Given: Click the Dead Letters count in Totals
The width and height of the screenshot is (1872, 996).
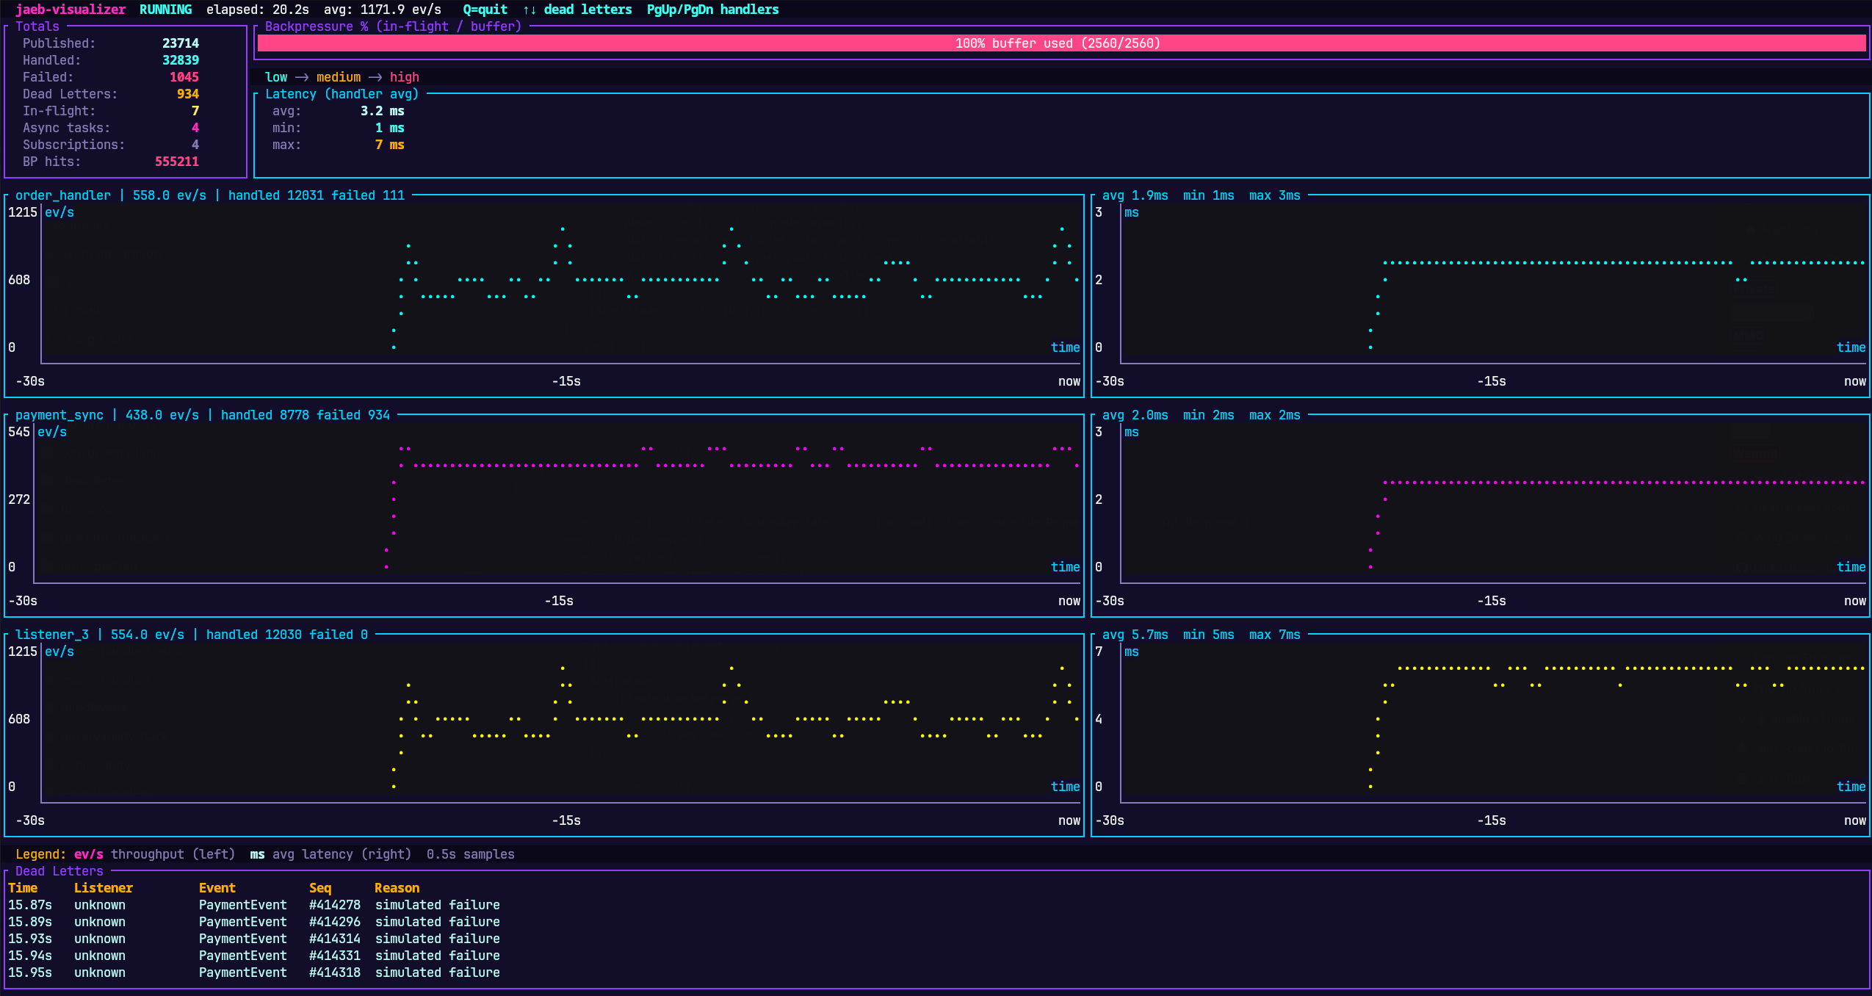Looking at the screenshot, I should click(187, 94).
